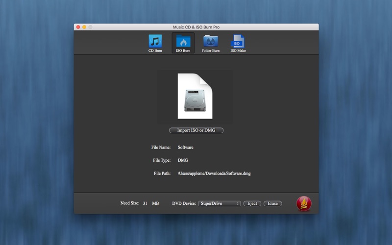Eject the disc with Eject button

coord(252,203)
